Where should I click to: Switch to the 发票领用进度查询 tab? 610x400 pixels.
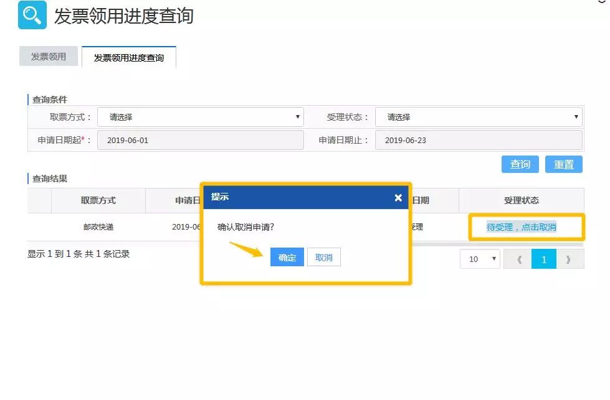click(128, 56)
